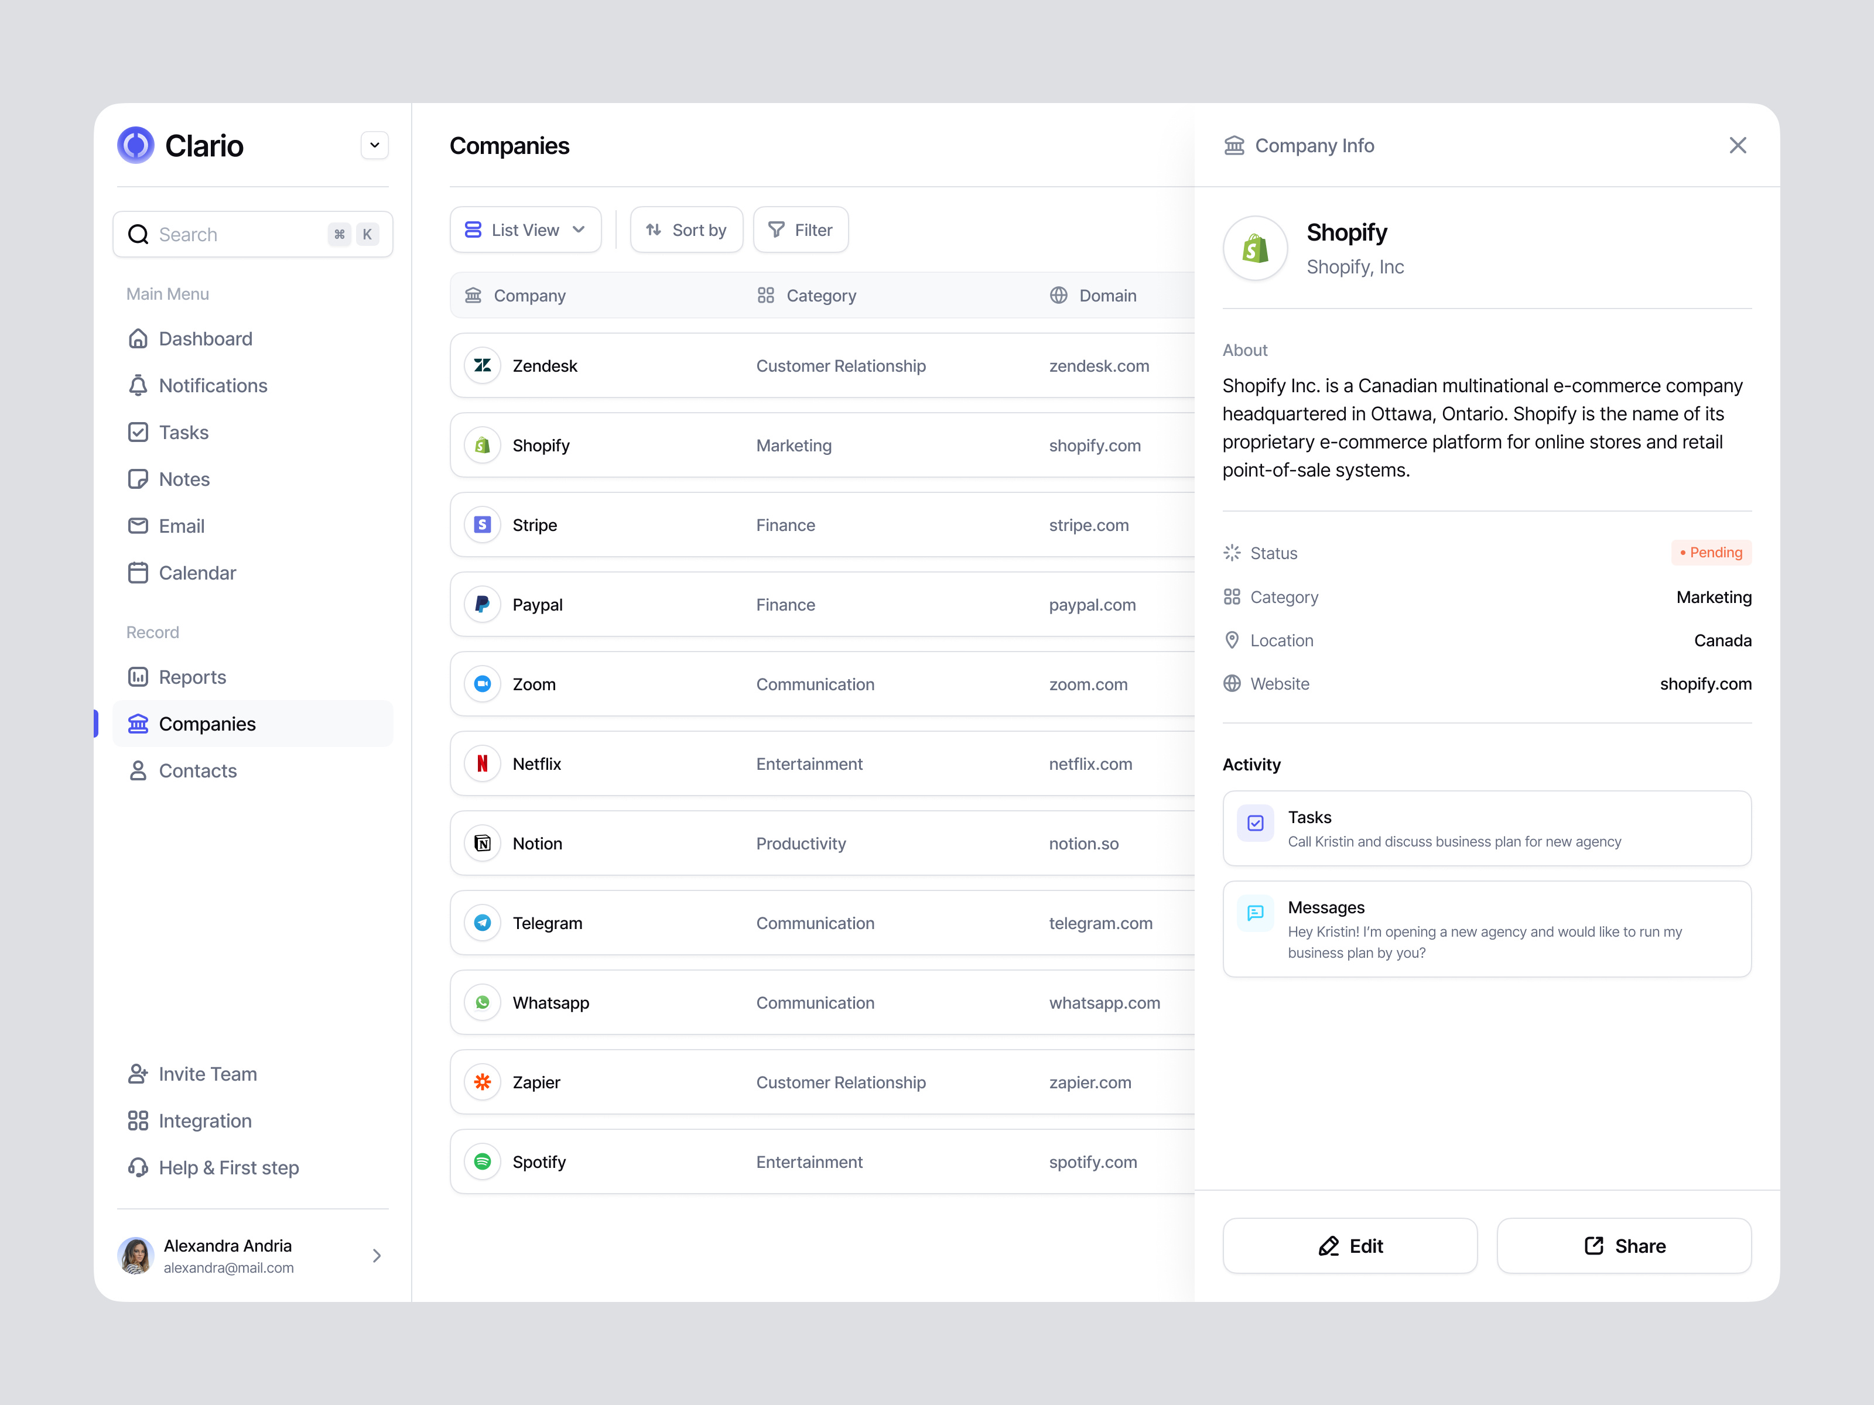The height and width of the screenshot is (1405, 1874).
Task: Click the Zendesk logo icon
Action: click(482, 366)
